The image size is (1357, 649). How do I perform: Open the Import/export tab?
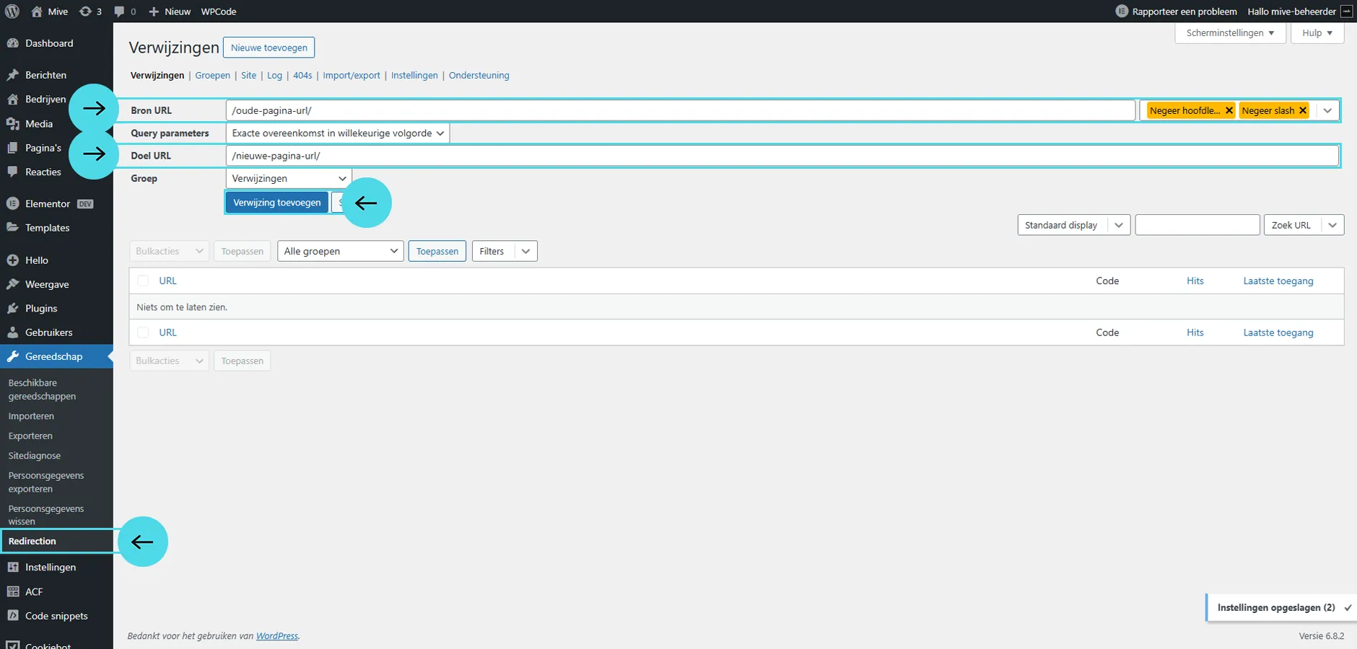352,76
